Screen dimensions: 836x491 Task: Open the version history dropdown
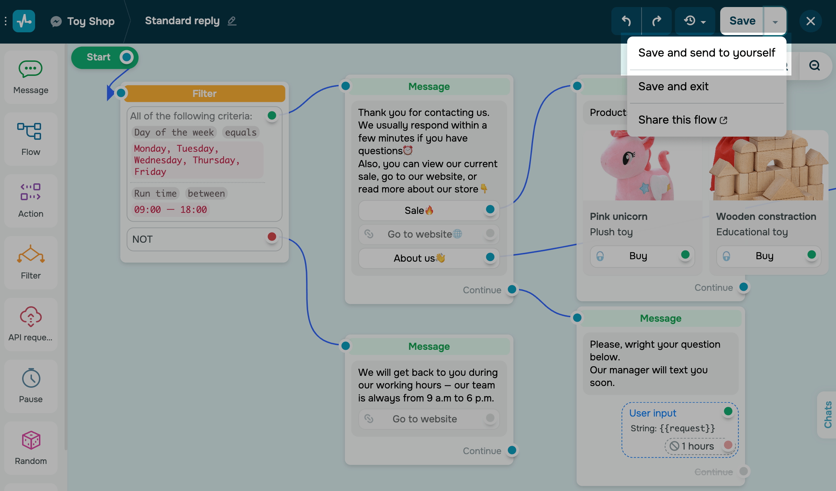695,21
